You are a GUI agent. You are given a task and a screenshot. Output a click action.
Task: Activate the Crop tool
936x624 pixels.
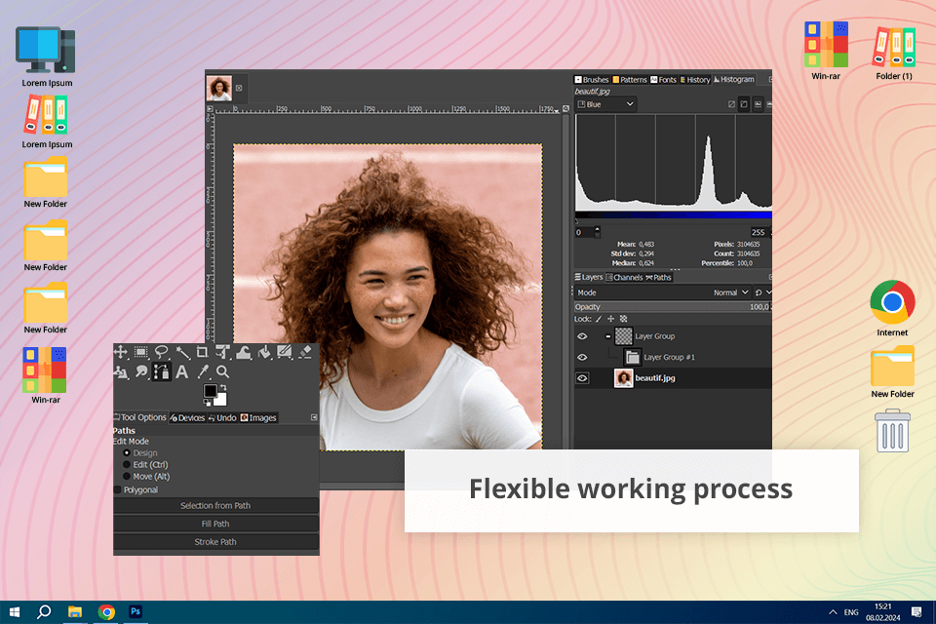[x=202, y=353]
